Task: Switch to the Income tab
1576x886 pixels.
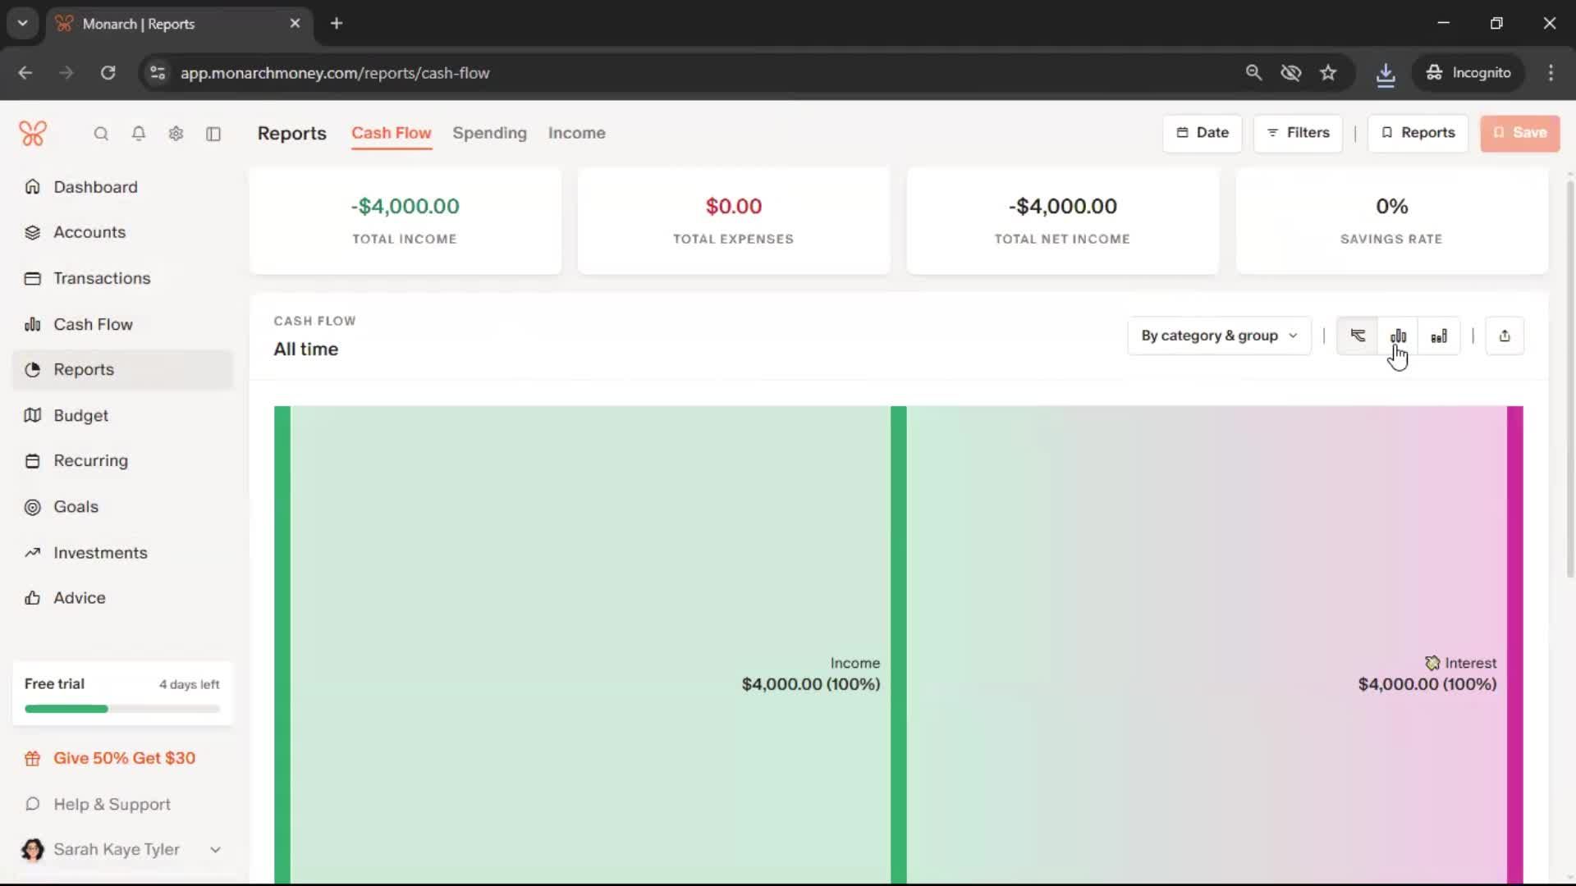Action: [x=576, y=133]
